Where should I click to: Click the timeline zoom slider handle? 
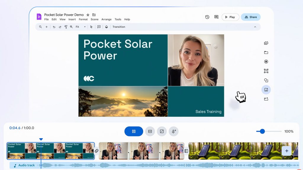point(262,131)
